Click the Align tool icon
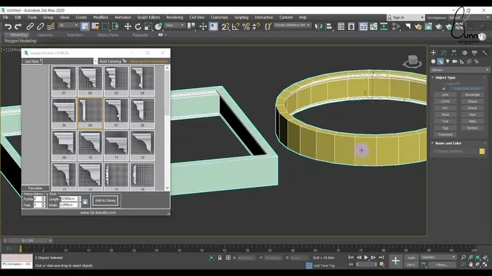 [329, 27]
